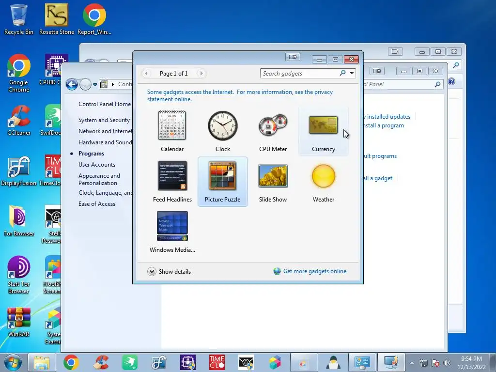Screen dimensions: 496x372
Task: Select the Picture Puzzle gadget
Action: [x=223, y=182]
